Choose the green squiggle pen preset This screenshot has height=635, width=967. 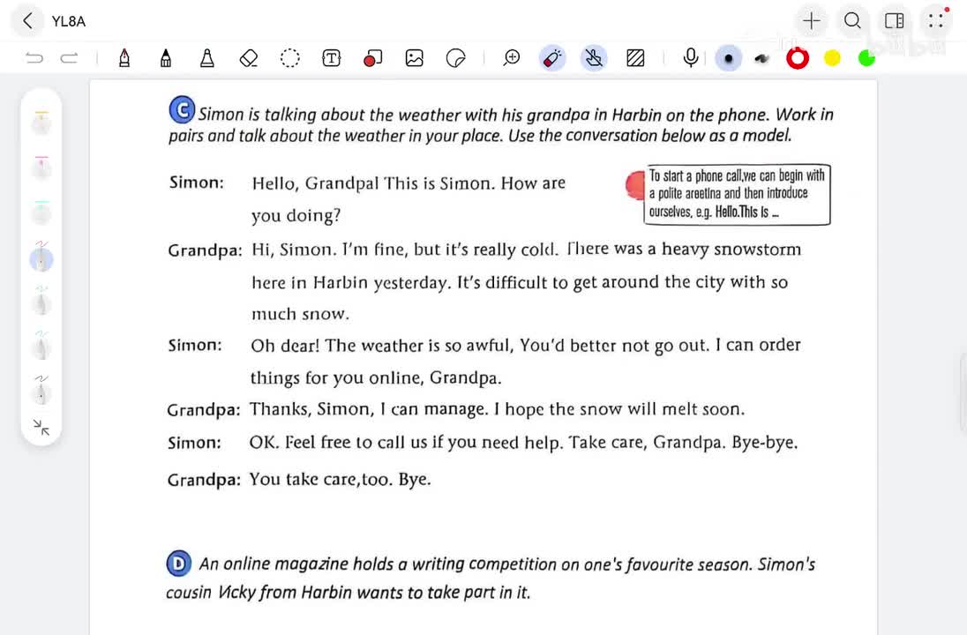41,303
